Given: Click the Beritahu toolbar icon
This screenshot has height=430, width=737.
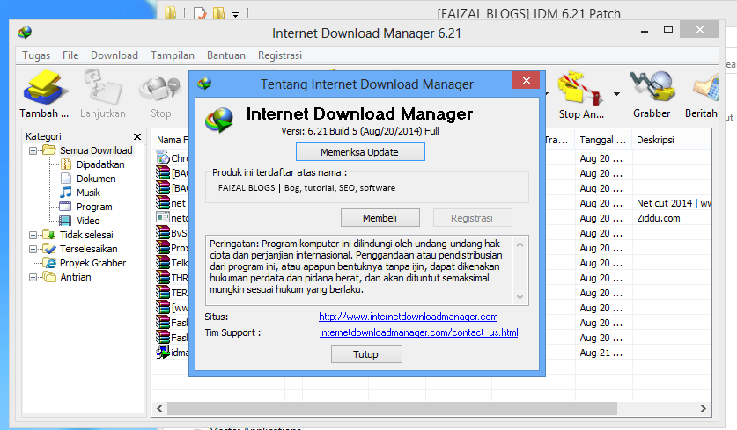Looking at the screenshot, I should (705, 88).
